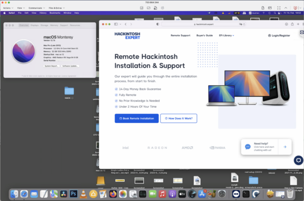Select the HACK folder on desktop
The image size is (304, 201).
(69, 93)
